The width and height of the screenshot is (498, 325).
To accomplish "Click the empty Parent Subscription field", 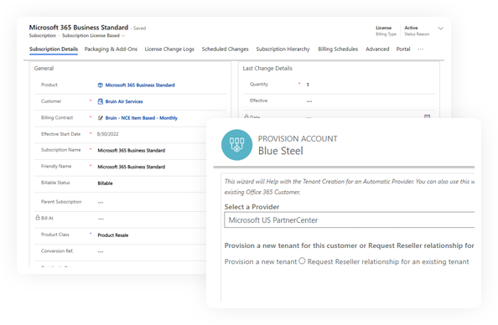I will pyautogui.click(x=101, y=202).
